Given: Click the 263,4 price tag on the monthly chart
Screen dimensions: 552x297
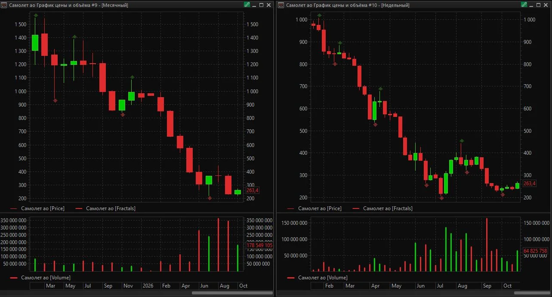Looking at the screenshot, I should pos(253,190).
